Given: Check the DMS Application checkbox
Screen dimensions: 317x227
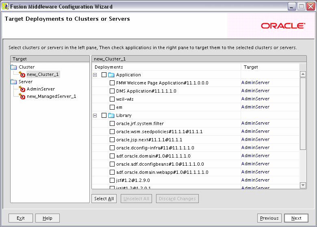Looking at the screenshot, I should pyautogui.click(x=112, y=91).
